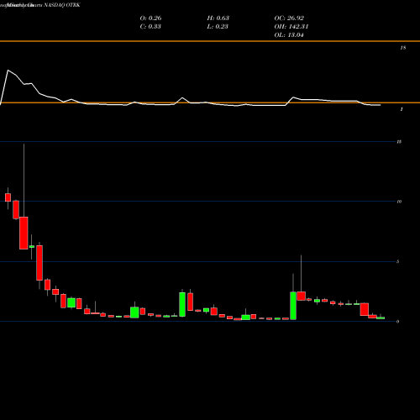The height and width of the screenshot is (420, 420).
Task: Click the 5 price axis label
Action: coord(397,261)
